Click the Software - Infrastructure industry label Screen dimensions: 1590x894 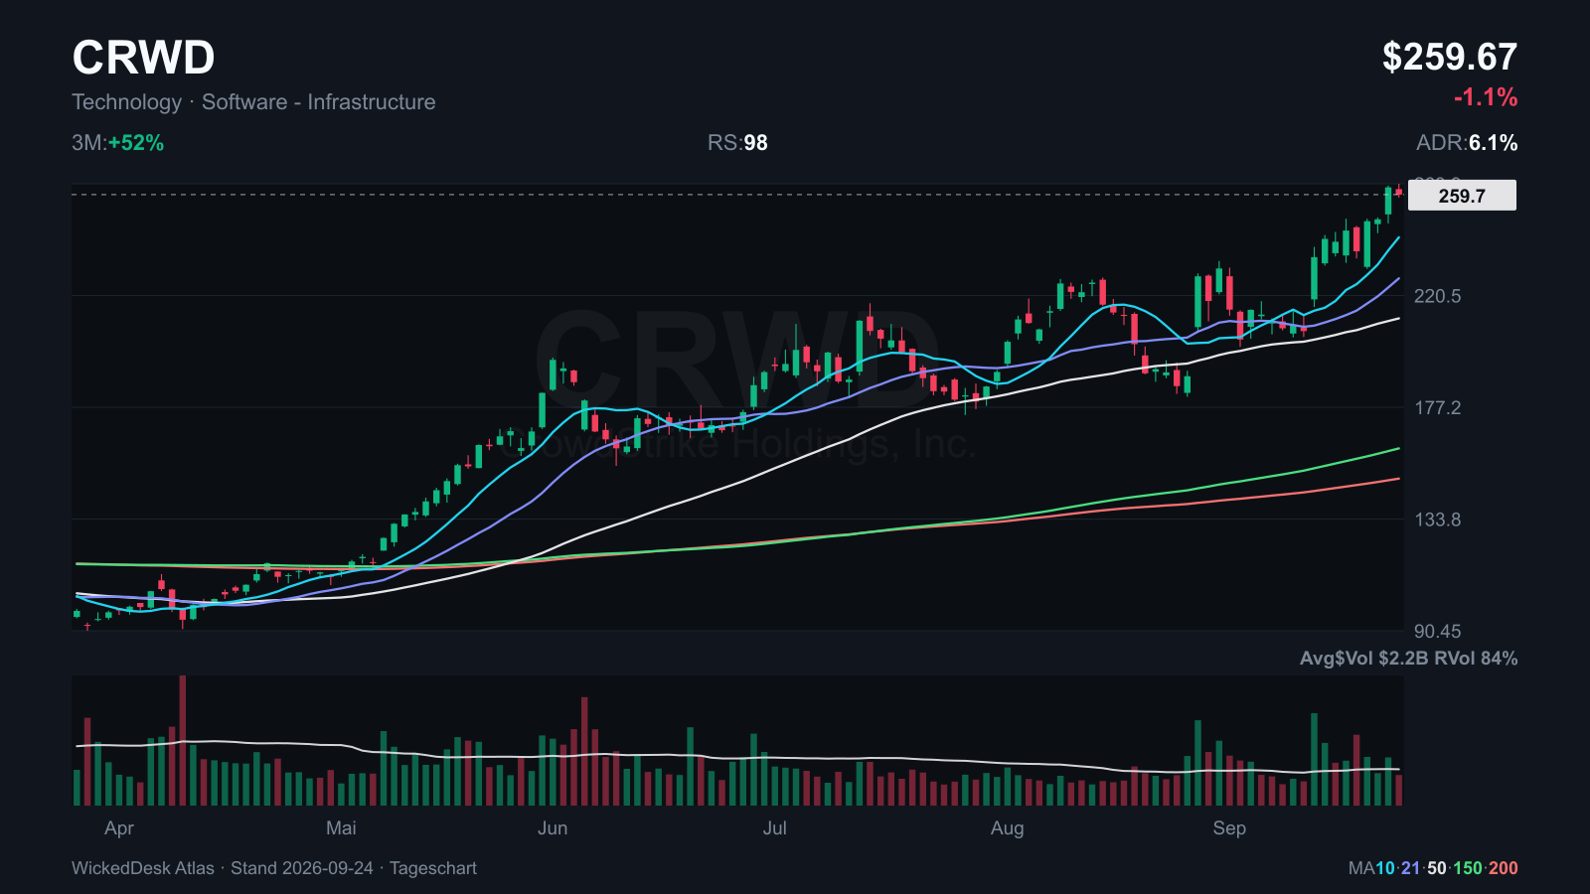pyautogui.click(x=319, y=102)
